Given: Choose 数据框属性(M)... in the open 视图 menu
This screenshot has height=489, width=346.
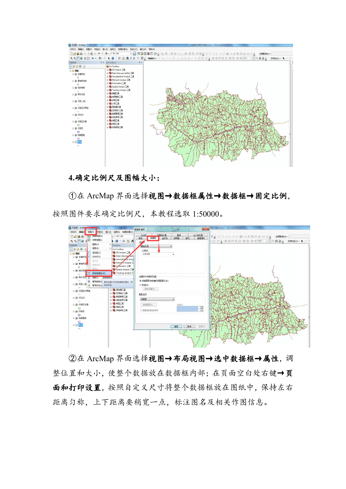Looking at the screenshot, I should coord(99,273).
